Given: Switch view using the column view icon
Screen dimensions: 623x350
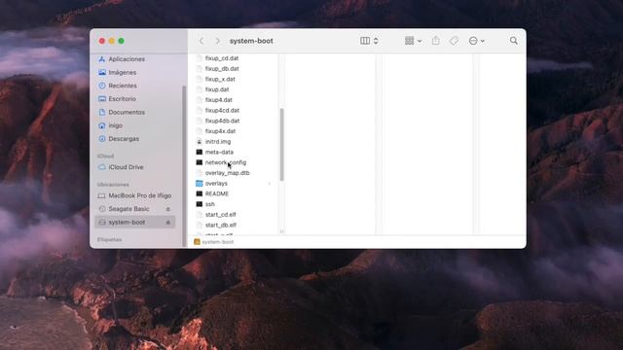Looking at the screenshot, I should pos(365,41).
